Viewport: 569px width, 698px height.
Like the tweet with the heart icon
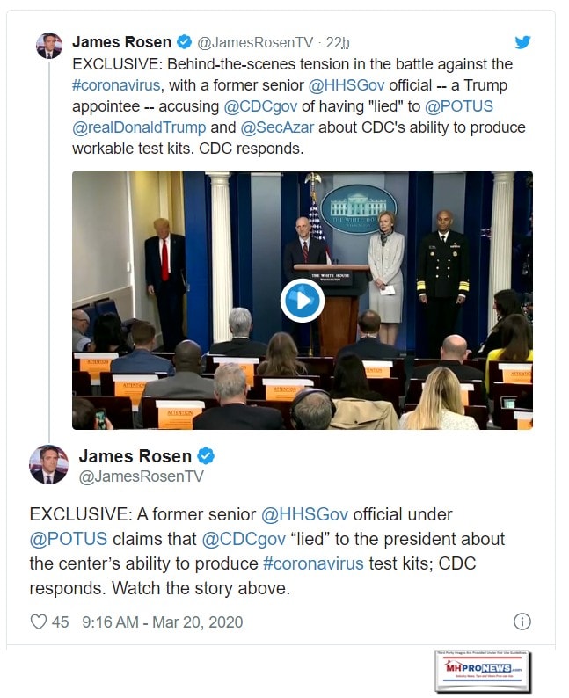tap(39, 622)
